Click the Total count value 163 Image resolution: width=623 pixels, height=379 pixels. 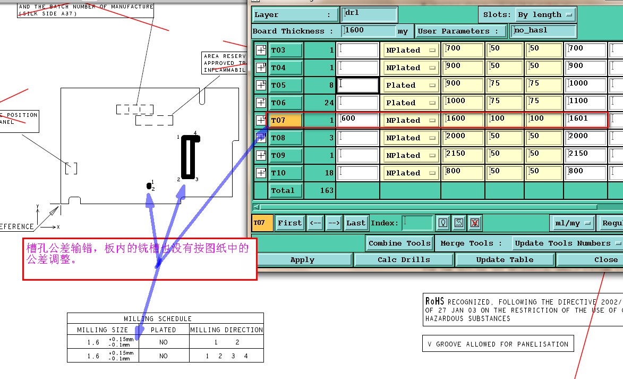point(327,190)
